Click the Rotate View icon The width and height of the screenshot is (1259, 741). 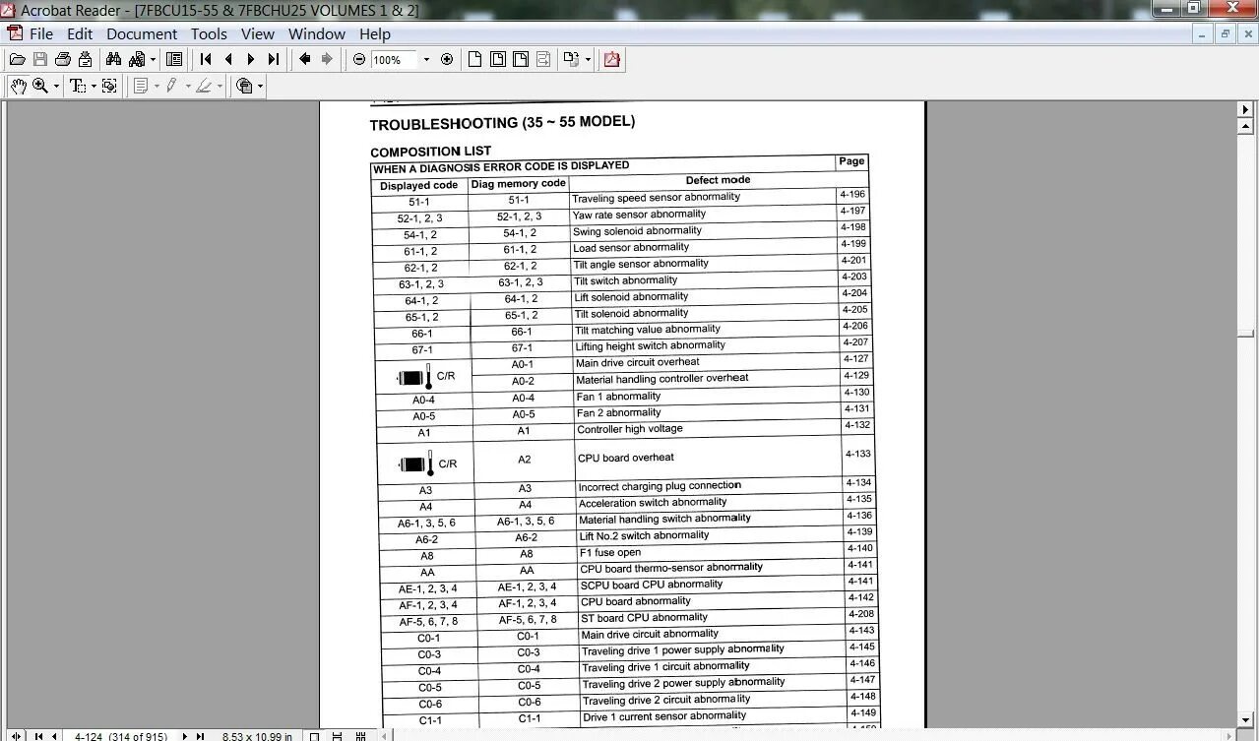coord(572,59)
